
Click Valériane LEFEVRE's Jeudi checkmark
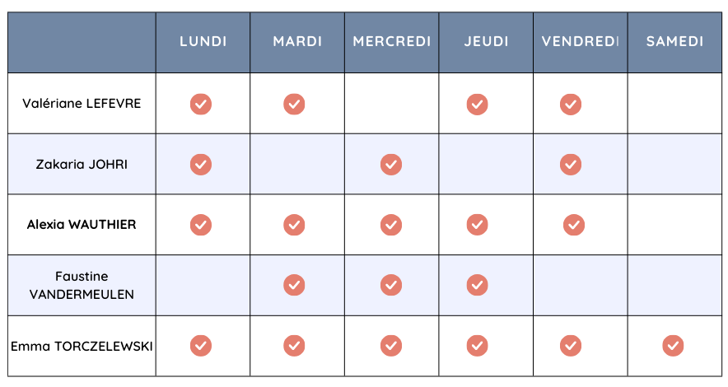tap(478, 104)
